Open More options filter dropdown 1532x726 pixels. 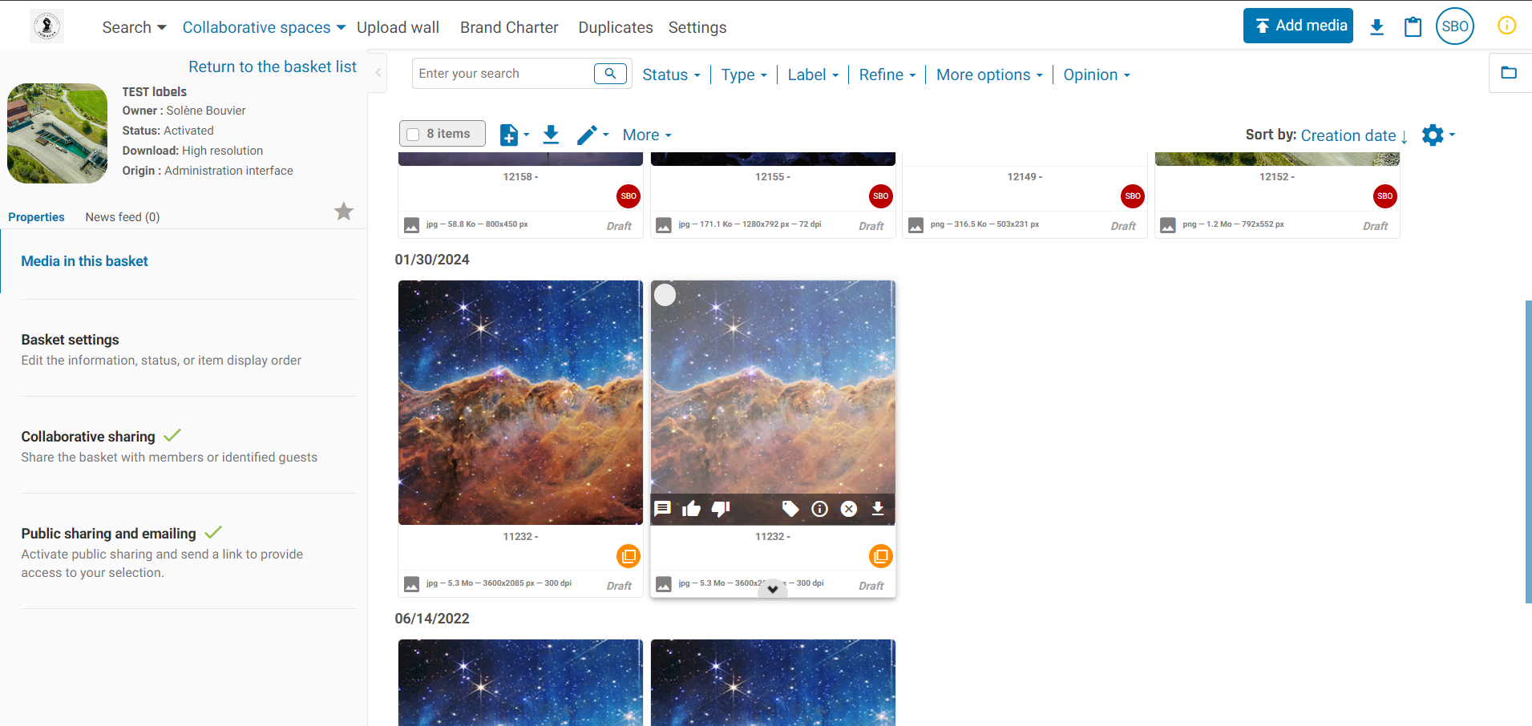point(989,75)
